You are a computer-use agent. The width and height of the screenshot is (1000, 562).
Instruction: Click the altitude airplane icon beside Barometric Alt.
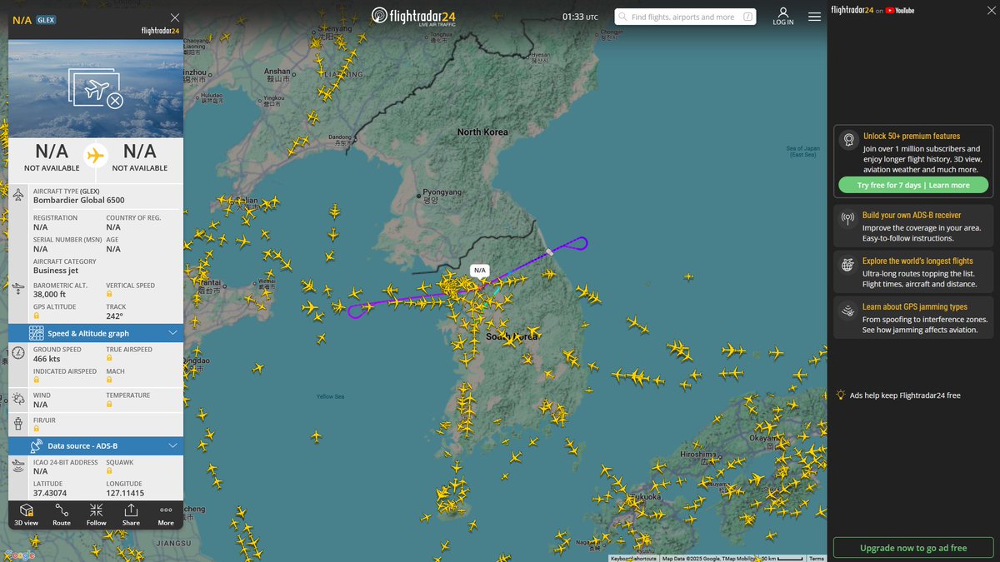click(19, 288)
